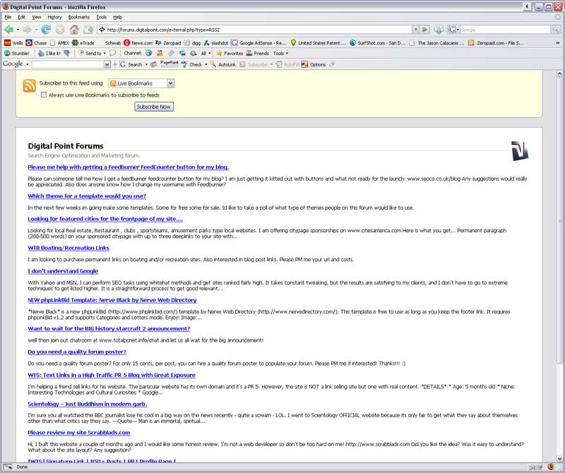The width and height of the screenshot is (565, 473).
Task: Open the Downloads icon beside the Go button
Action: pos(439,30)
